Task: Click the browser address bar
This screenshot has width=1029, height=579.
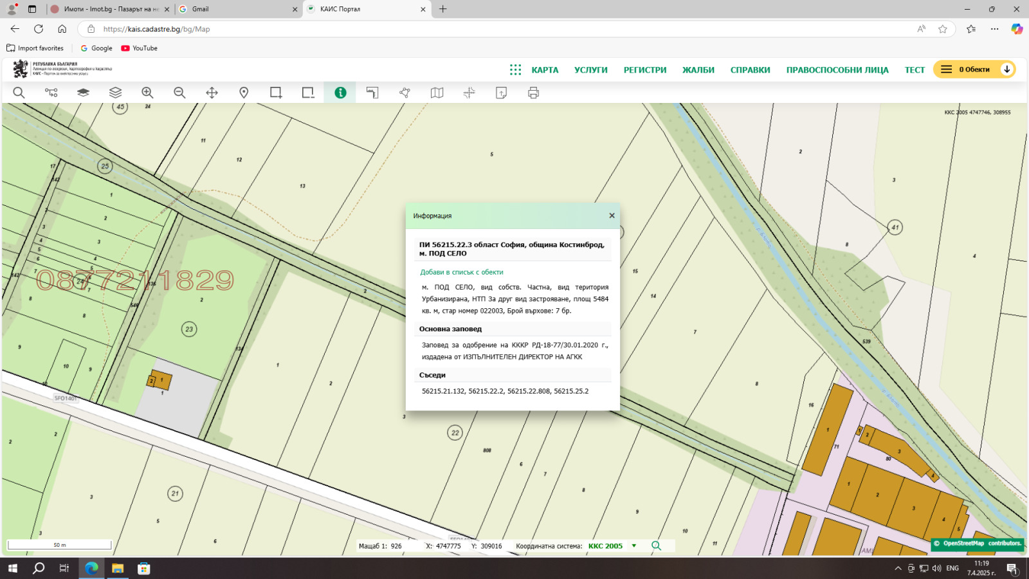Action: click(502, 29)
